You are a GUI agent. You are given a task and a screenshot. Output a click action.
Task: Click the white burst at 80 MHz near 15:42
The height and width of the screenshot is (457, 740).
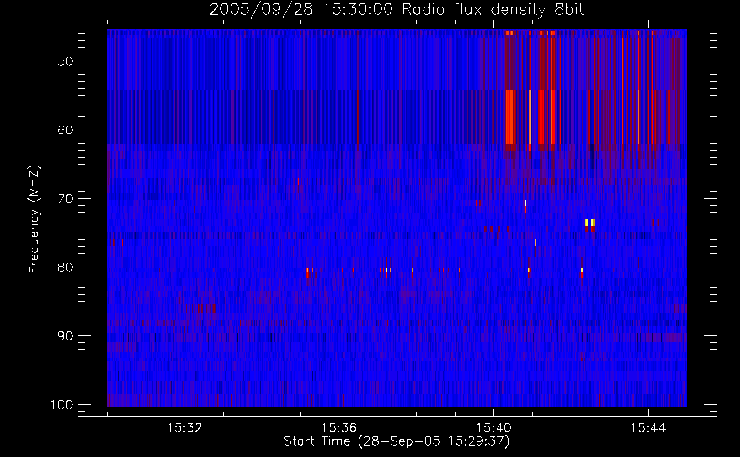(x=582, y=270)
